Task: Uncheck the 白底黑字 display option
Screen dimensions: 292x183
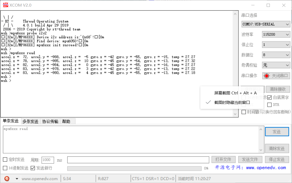Action: pos(270,97)
